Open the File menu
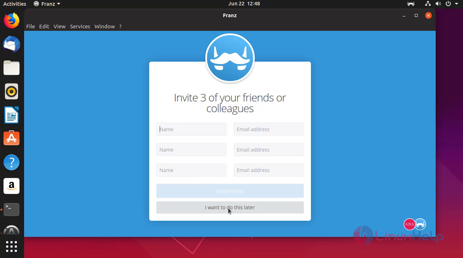463x258 pixels. [31, 27]
